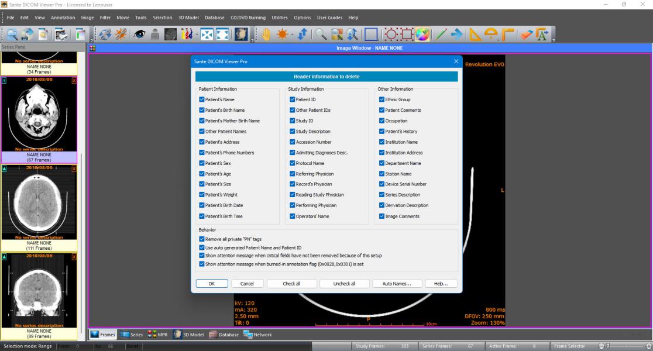The height and width of the screenshot is (351, 653).
Task: Click the chain link with sun icon
Action: (x=121, y=34)
